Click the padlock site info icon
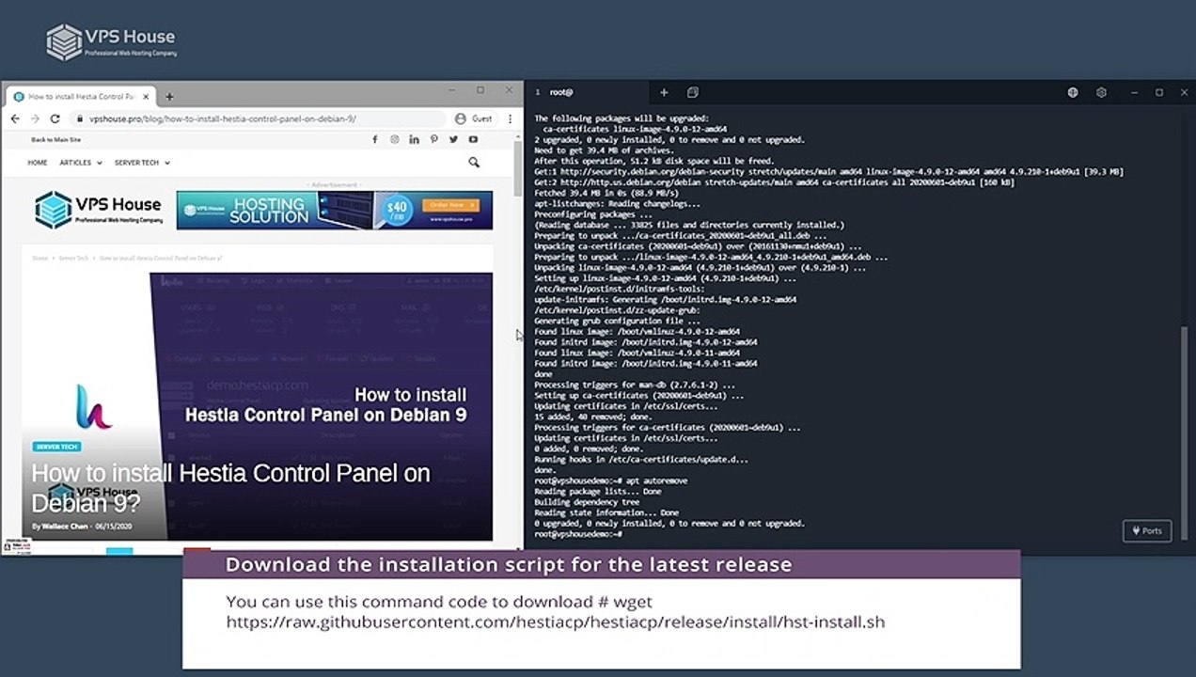The width and height of the screenshot is (1196, 677). [79, 118]
